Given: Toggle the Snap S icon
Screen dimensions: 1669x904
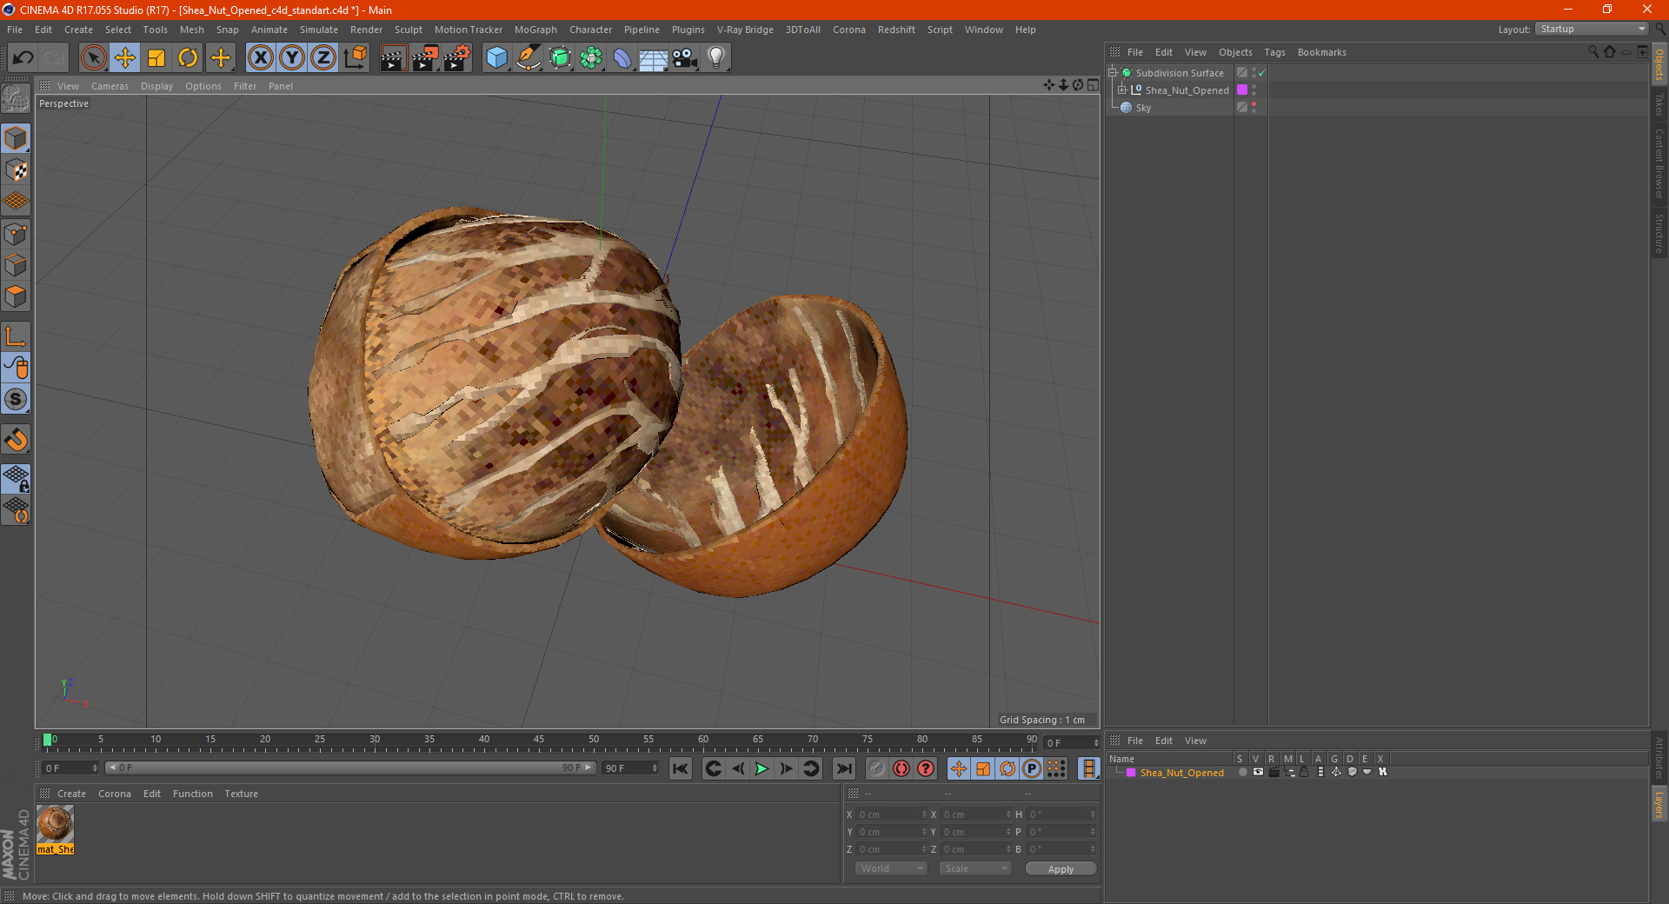Looking at the screenshot, I should click(16, 400).
